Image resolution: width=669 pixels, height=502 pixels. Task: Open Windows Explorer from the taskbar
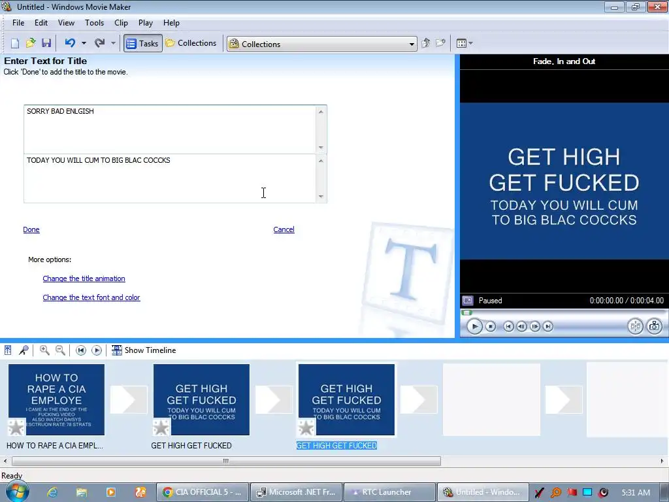pyautogui.click(x=82, y=492)
